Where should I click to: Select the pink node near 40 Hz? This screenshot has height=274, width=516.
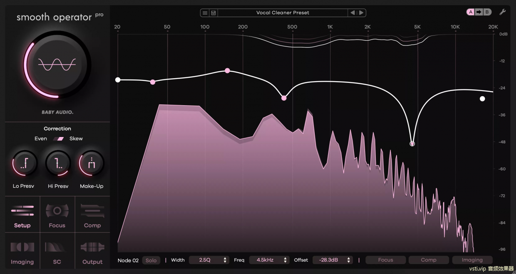(153, 82)
